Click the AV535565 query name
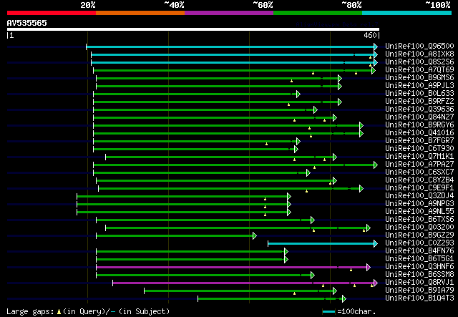Screen dimensions: 458x317 point(27,23)
